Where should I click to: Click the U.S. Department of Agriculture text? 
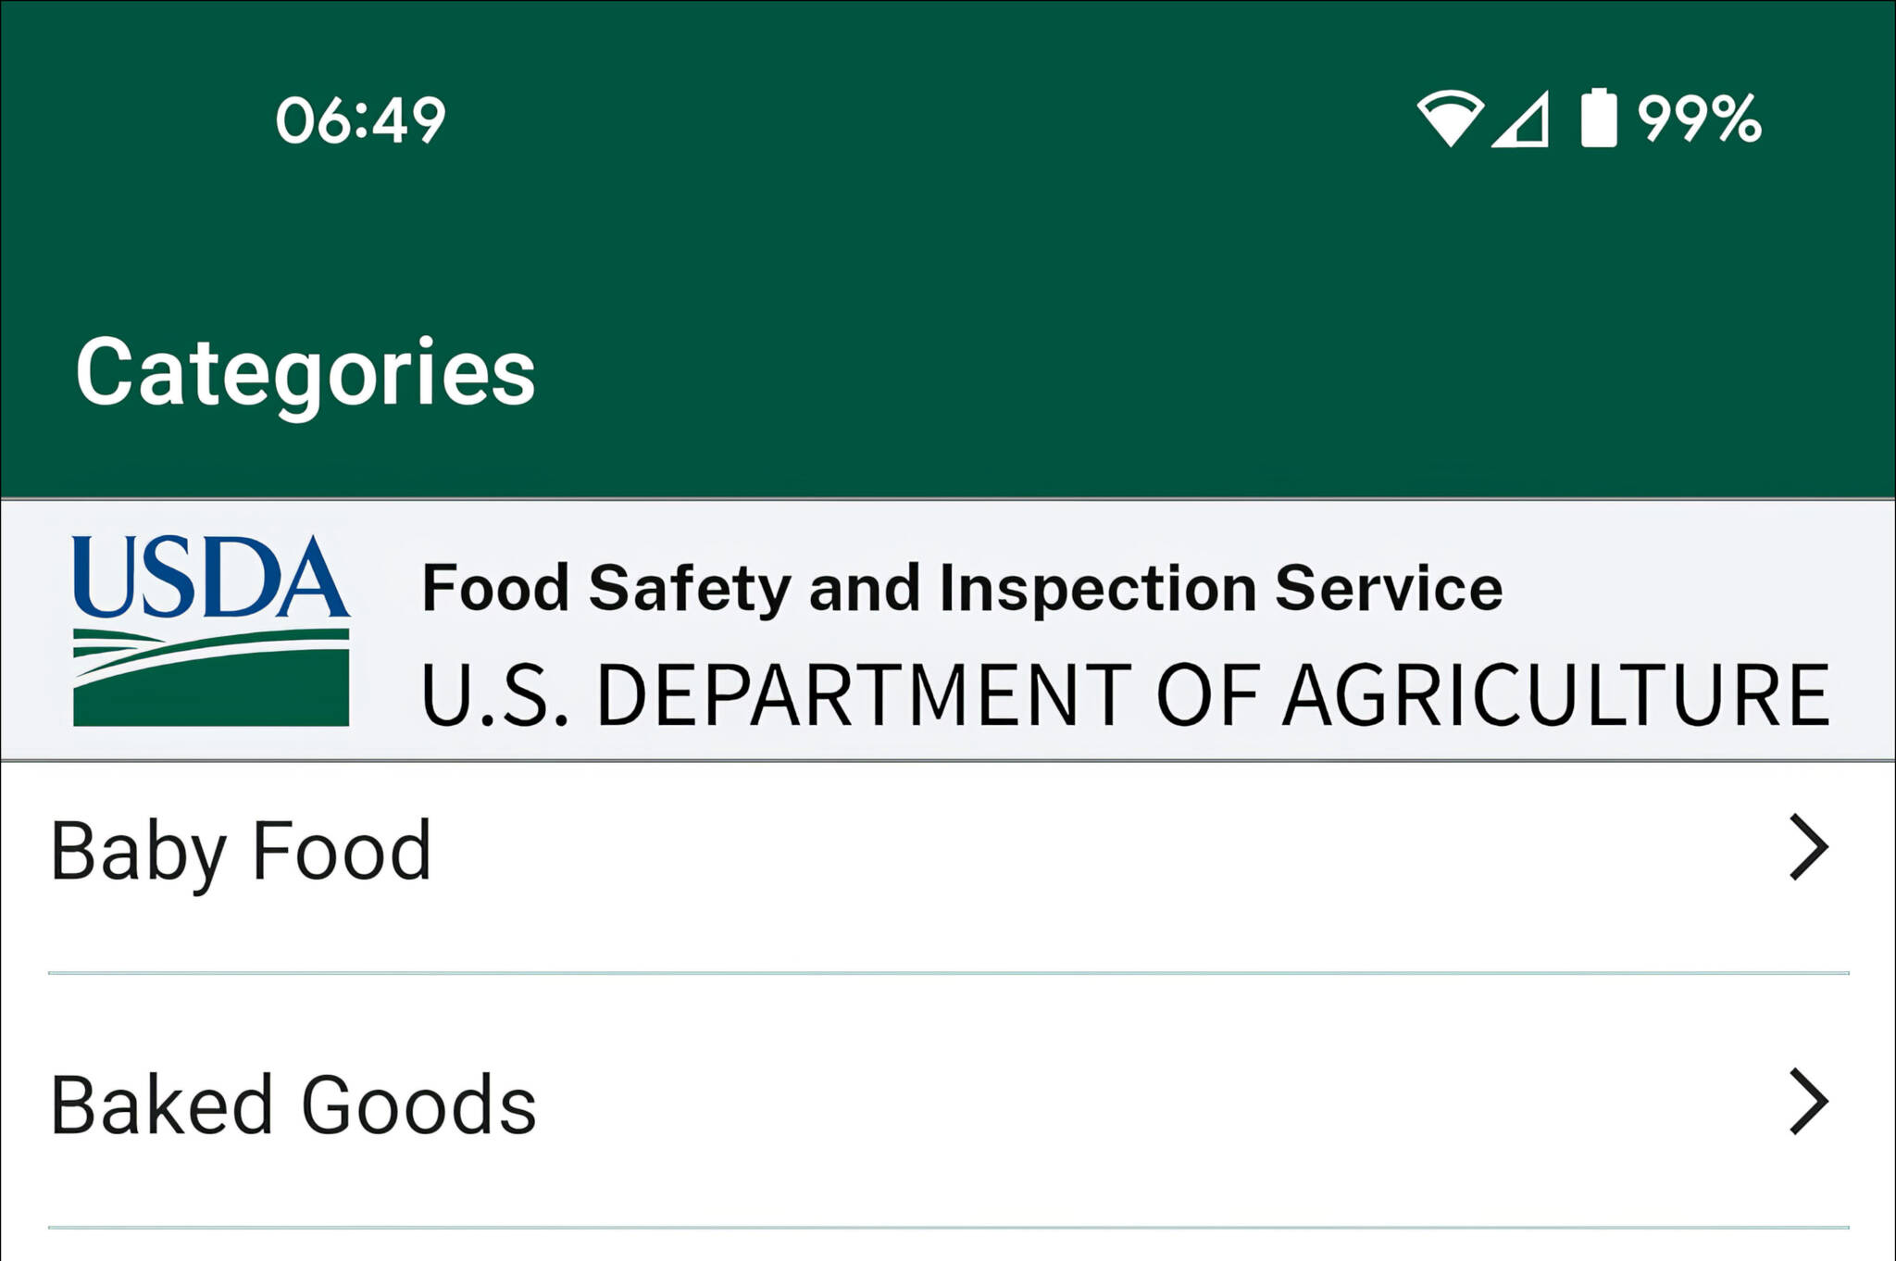point(1124,695)
